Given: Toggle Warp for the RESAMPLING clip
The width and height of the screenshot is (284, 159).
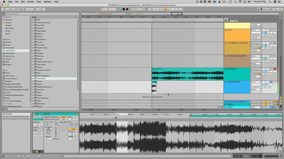Looking at the screenshot, I should [x=63, y=117].
